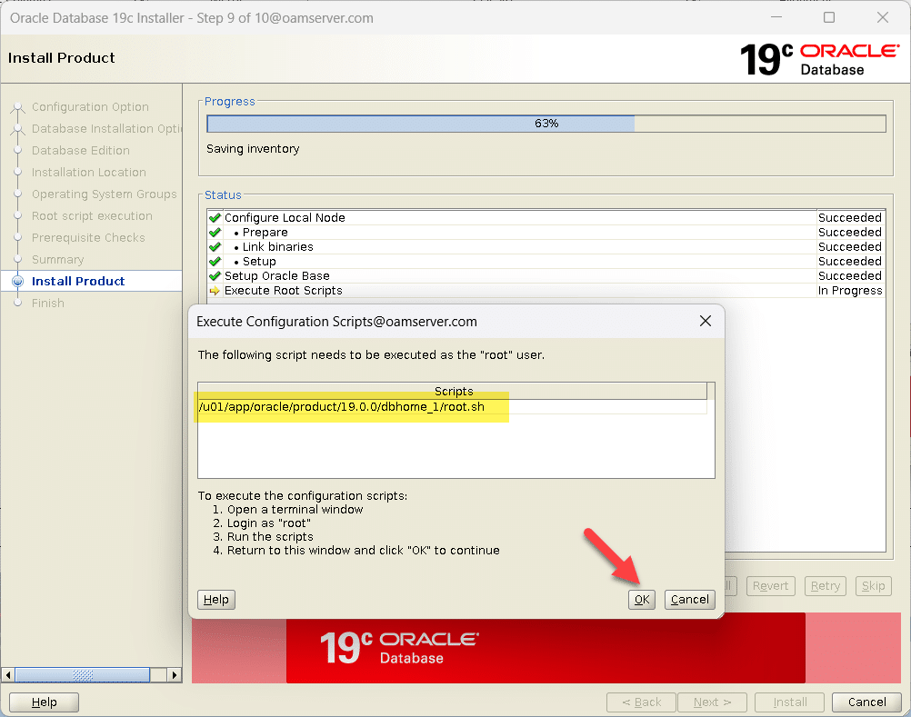Select the Link binaries status row
Viewport: 911px width, 717px height.
(x=546, y=247)
